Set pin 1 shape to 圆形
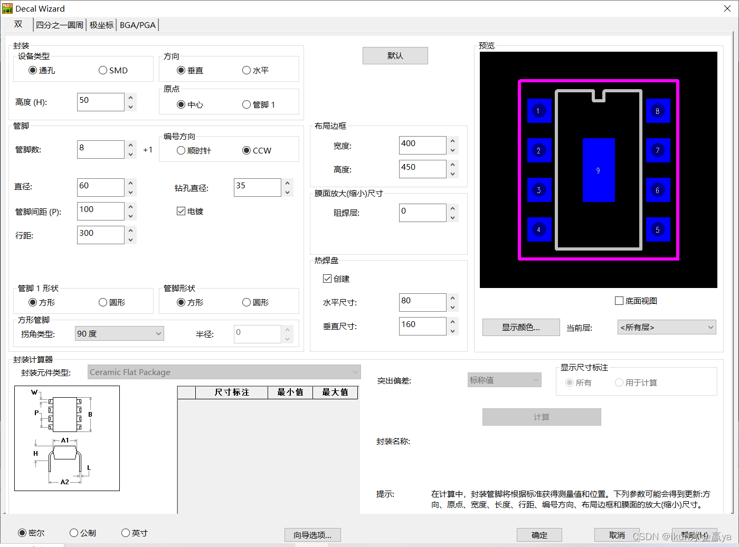The width and height of the screenshot is (739, 547). tap(102, 301)
